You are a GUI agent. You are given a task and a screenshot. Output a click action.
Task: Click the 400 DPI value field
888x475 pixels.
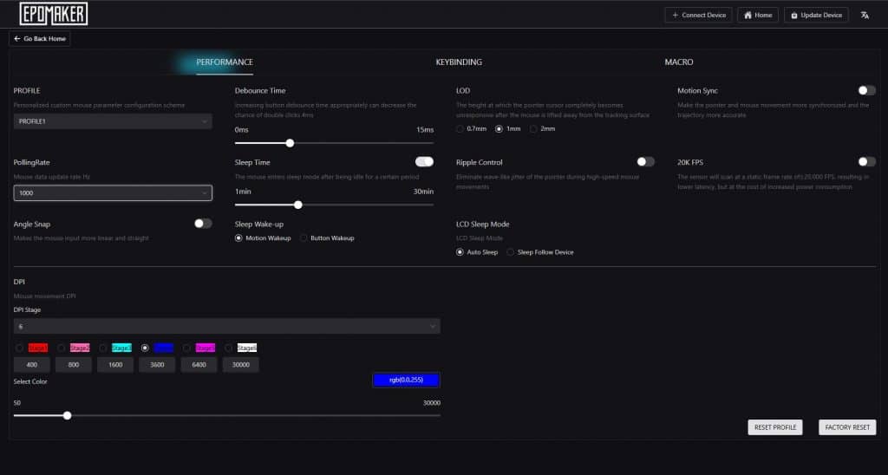(x=32, y=365)
